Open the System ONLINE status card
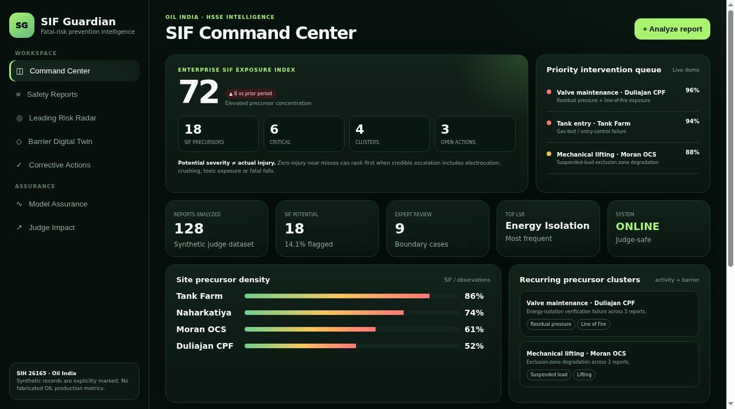Image resolution: width=735 pixels, height=409 pixels. [x=659, y=228]
